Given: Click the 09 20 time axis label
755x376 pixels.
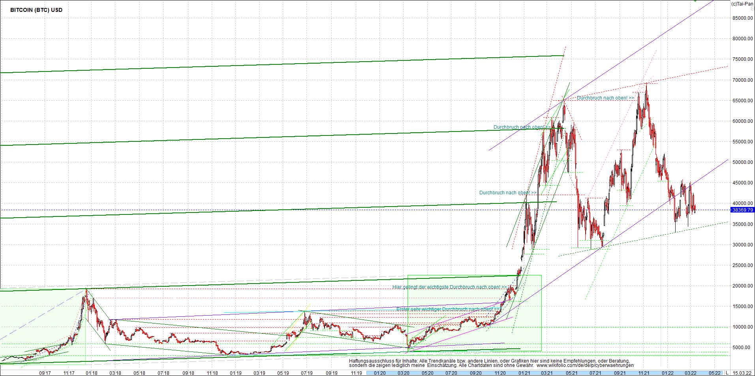Looking at the screenshot, I should [x=476, y=373].
